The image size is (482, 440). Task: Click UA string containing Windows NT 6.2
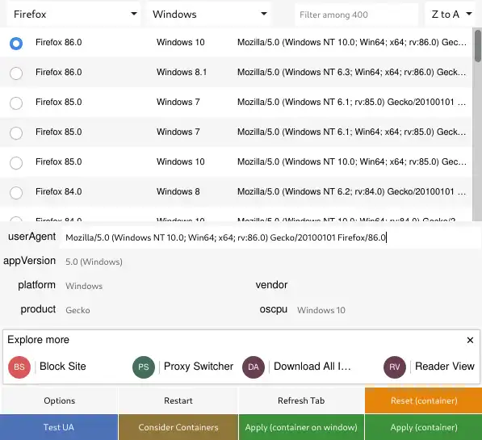pos(352,191)
